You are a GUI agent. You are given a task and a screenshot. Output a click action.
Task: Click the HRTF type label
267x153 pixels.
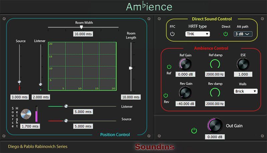[198, 26]
